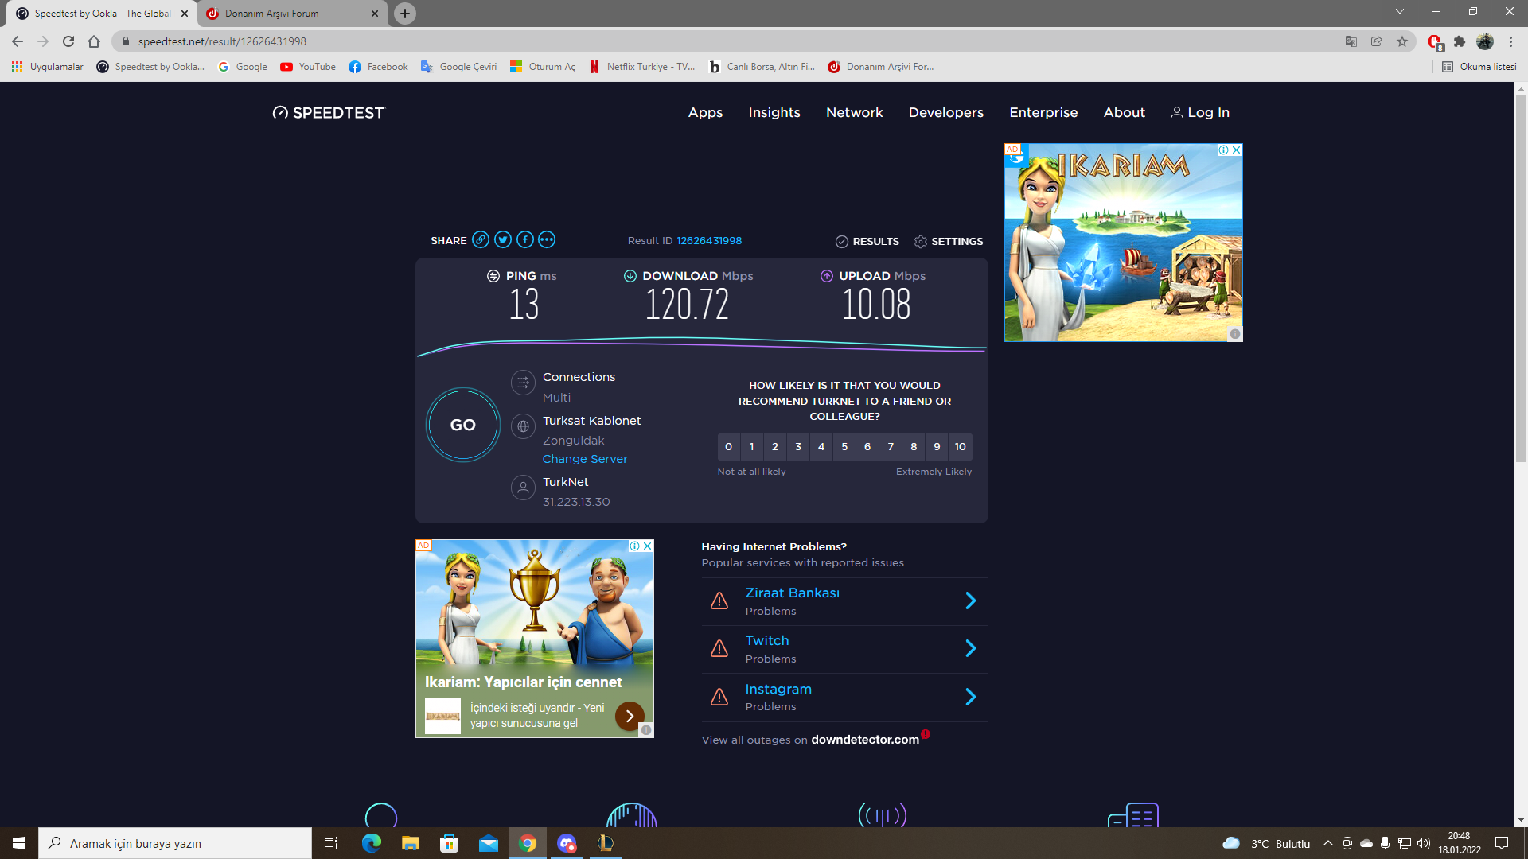Bookmark page with star icon
1528x859 pixels.
click(1402, 41)
